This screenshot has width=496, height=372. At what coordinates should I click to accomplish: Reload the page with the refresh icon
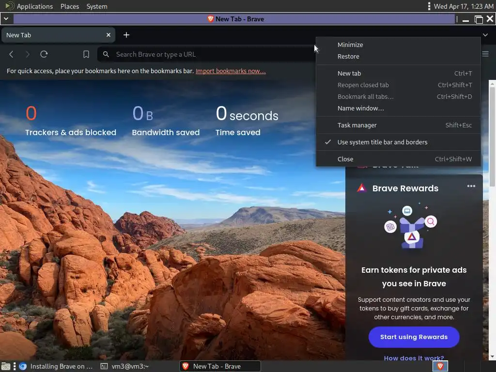[x=44, y=54]
